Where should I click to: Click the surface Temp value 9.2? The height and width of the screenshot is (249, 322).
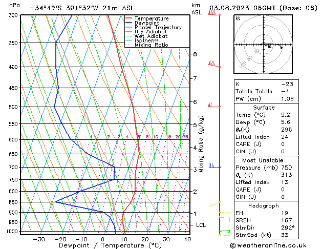click(286, 115)
